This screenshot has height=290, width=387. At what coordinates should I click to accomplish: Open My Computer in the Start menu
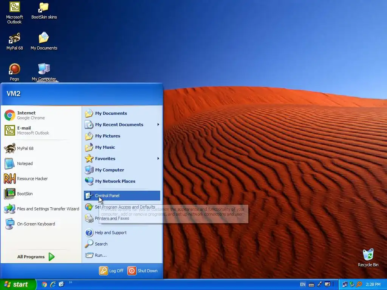(122, 170)
